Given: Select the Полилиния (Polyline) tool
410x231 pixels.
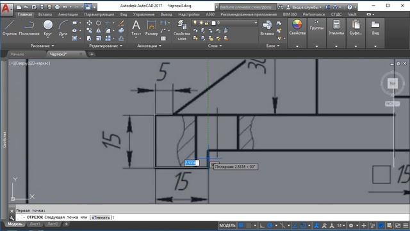Looking at the screenshot, I should (29, 28).
